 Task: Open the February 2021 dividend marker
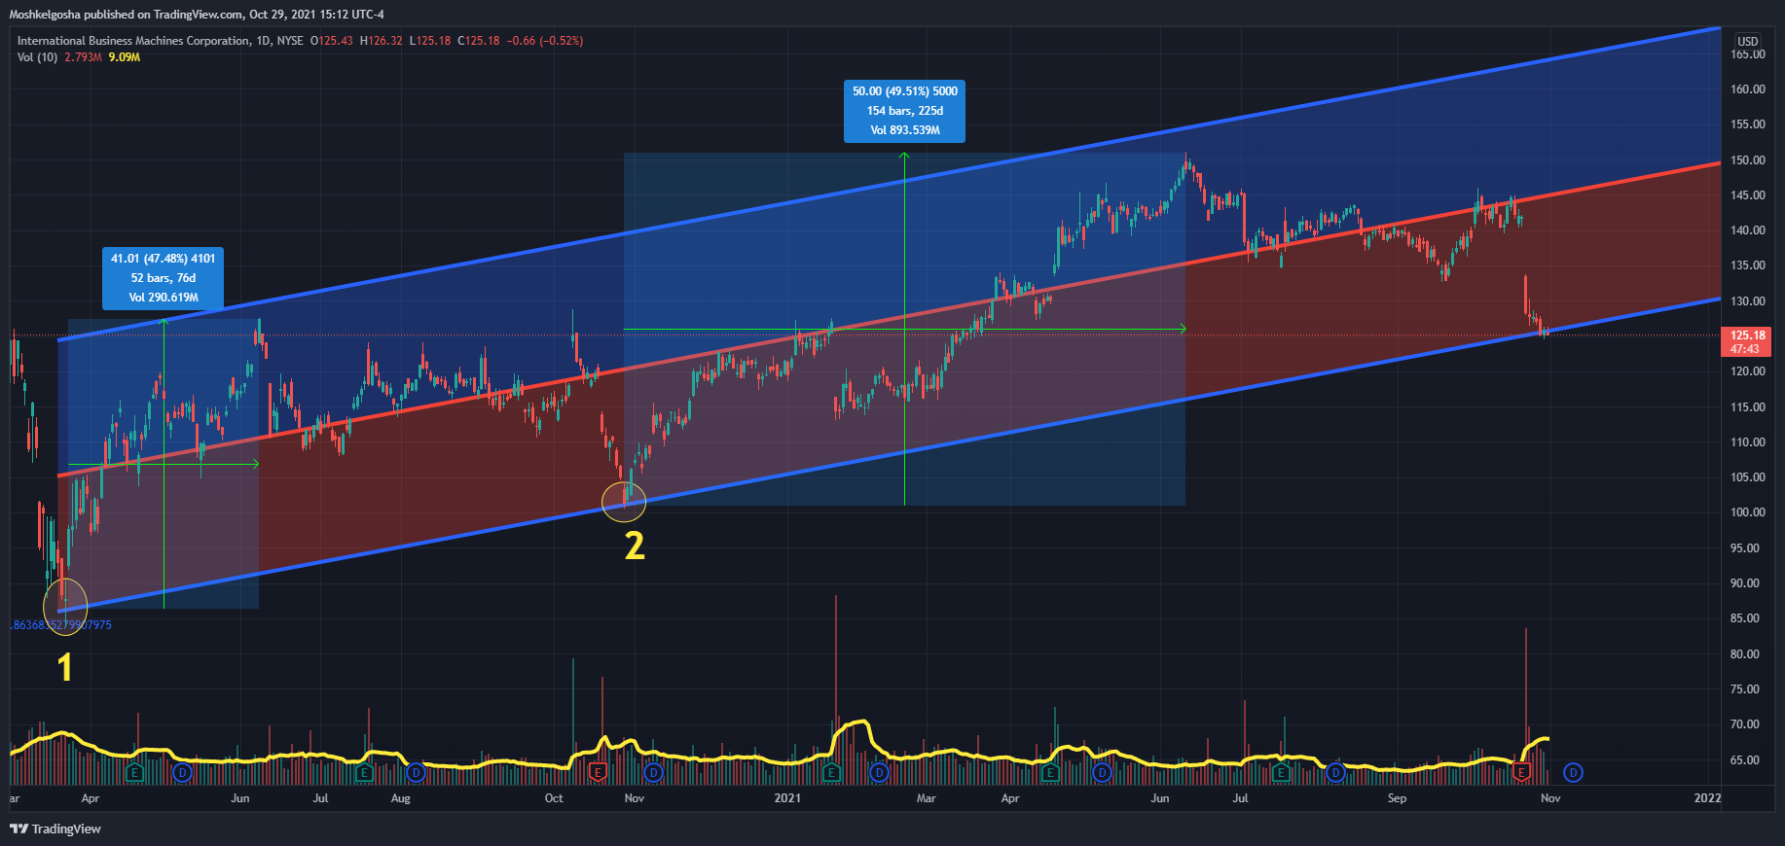point(880,773)
